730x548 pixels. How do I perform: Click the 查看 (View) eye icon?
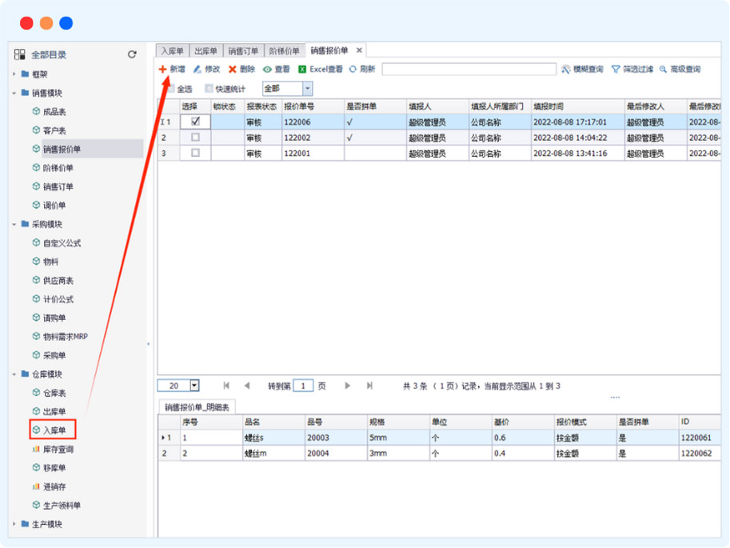click(x=268, y=70)
